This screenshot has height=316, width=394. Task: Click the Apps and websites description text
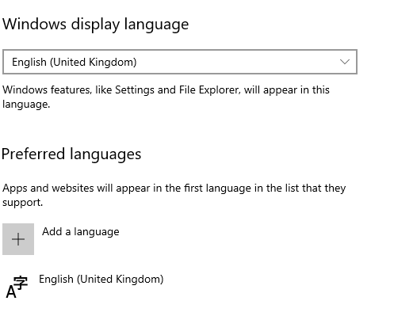174,195
